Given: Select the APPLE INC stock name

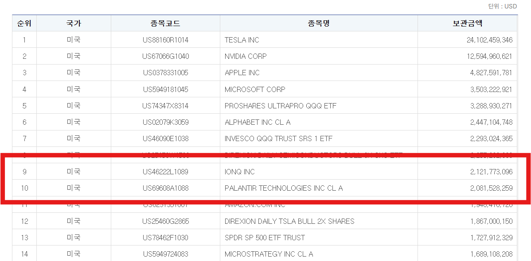Looking at the screenshot, I should pyautogui.click(x=242, y=73).
